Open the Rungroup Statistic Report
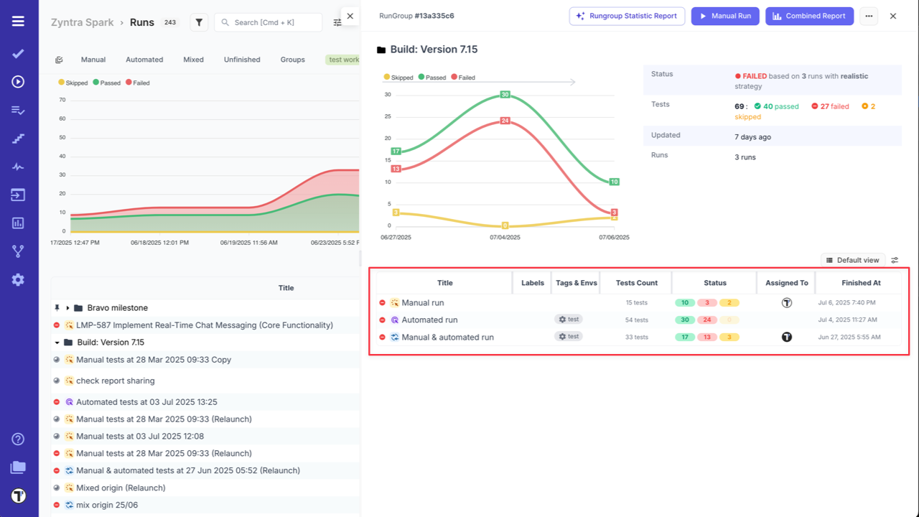The height and width of the screenshot is (517, 919). 627,16
